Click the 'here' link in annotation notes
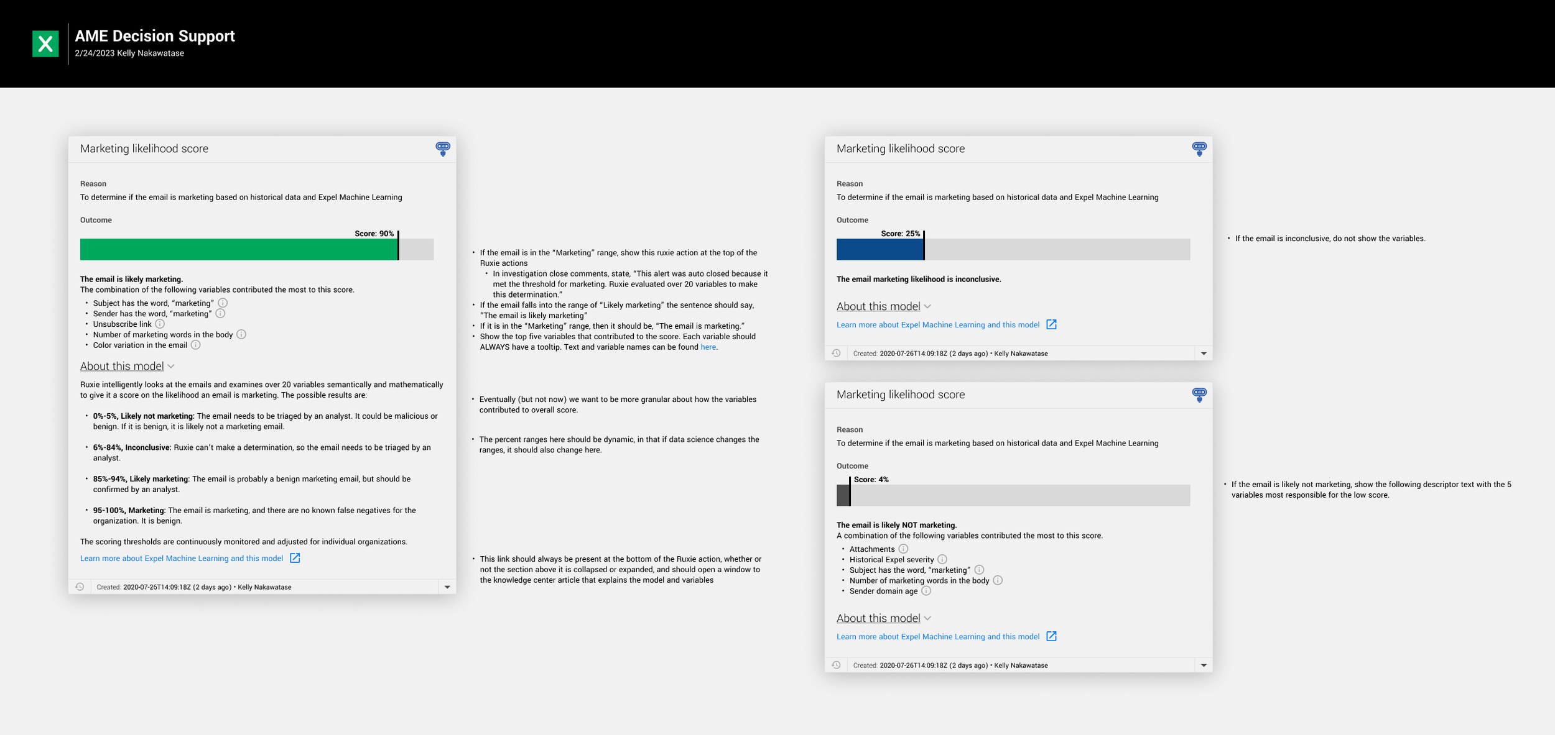1555x735 pixels. point(708,347)
